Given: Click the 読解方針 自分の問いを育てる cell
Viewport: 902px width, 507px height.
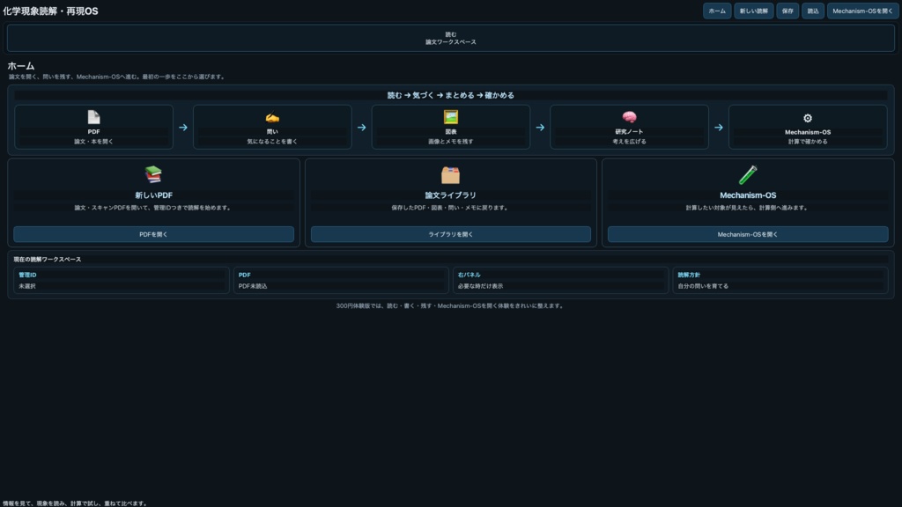Looking at the screenshot, I should click(x=780, y=281).
